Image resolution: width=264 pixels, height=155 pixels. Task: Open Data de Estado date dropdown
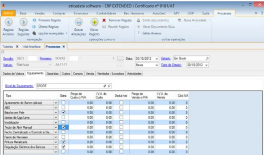207,65
